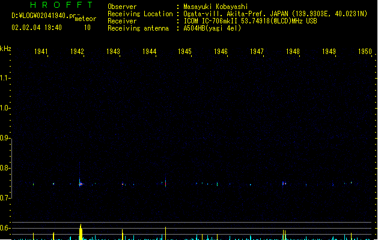
Task: Click the 0.9 kHz frequency label
Action: 4,138
